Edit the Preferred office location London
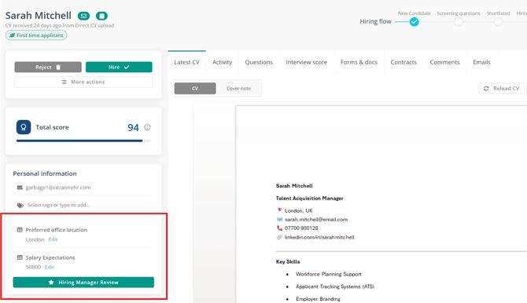 click(53, 239)
